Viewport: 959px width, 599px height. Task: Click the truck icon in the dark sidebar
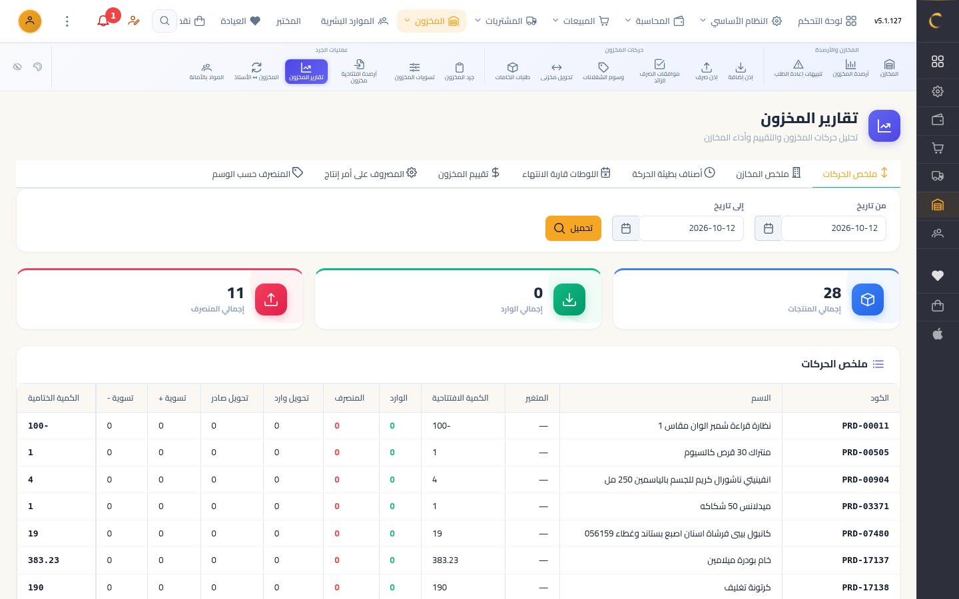pos(938,176)
